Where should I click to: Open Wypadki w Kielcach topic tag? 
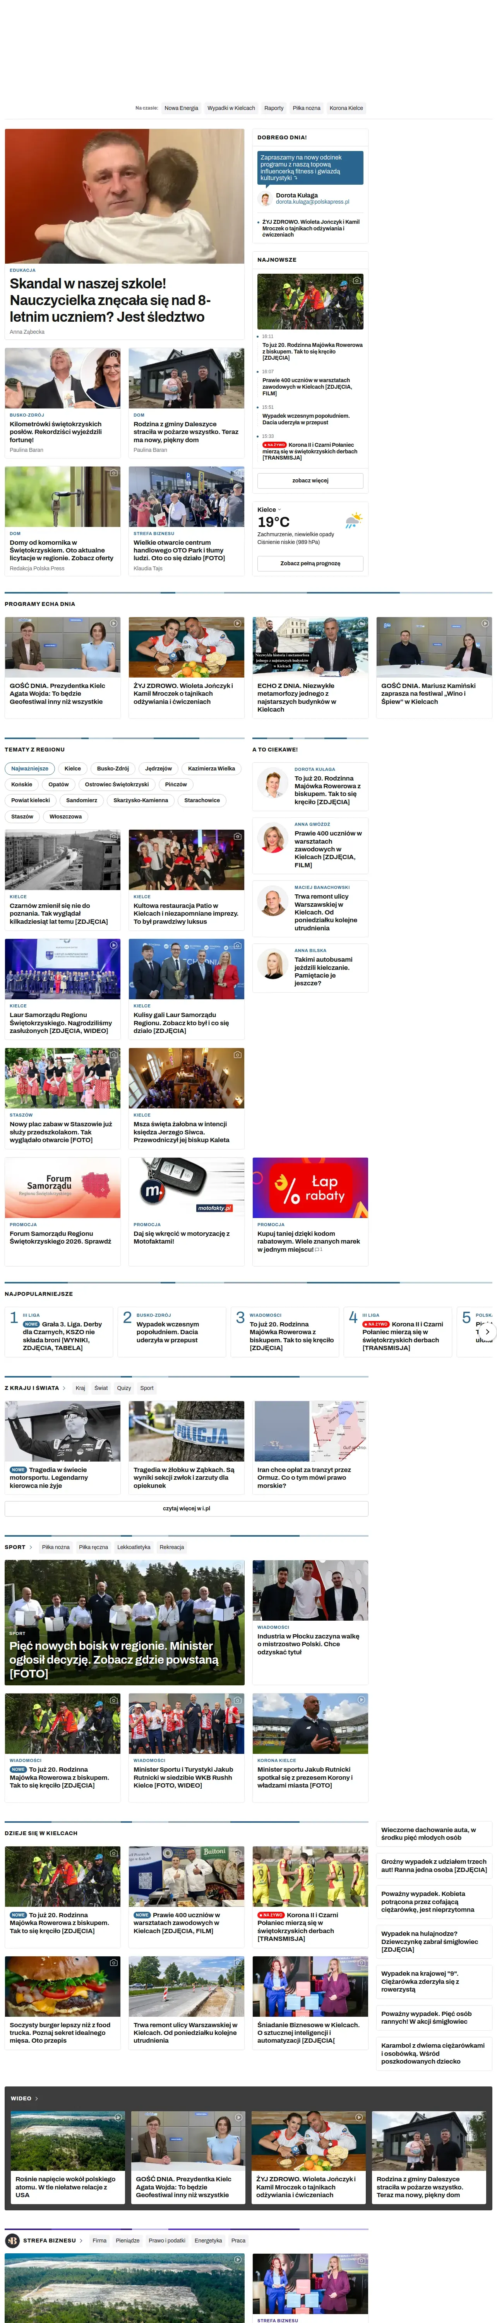231,108
